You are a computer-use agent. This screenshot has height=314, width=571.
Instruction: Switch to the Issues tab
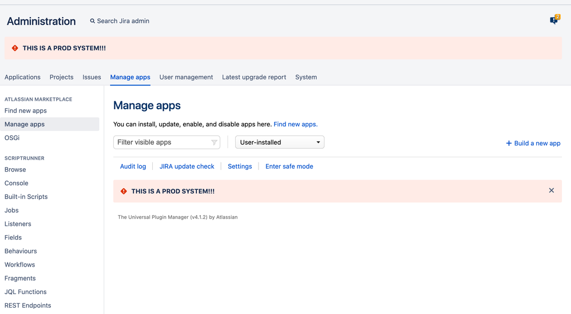click(x=92, y=77)
